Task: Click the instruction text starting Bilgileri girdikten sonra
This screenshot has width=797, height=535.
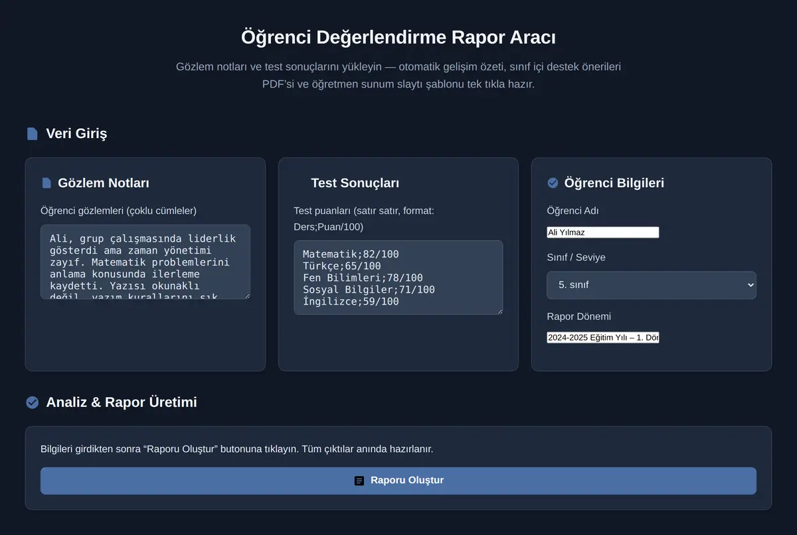Action: [236, 449]
